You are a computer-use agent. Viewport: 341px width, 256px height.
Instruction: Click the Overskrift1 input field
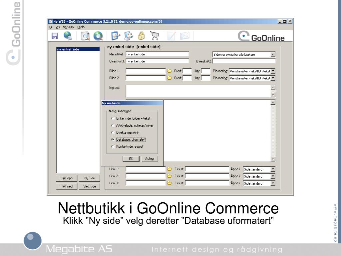click(157, 61)
